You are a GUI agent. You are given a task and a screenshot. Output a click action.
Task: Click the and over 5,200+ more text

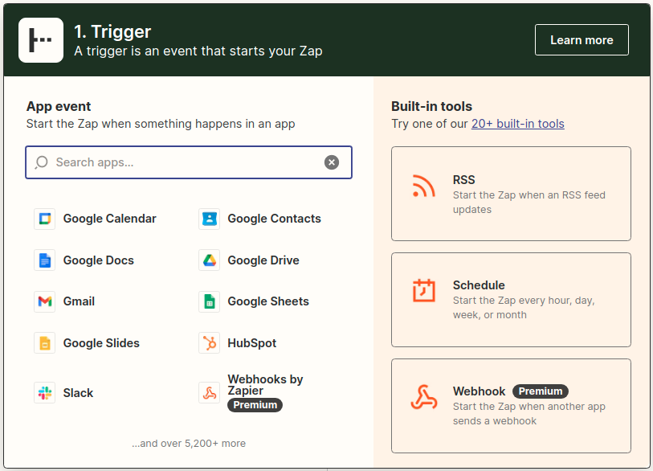tap(189, 444)
